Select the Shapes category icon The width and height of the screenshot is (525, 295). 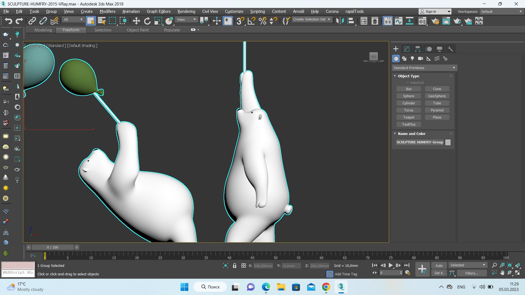(404, 58)
